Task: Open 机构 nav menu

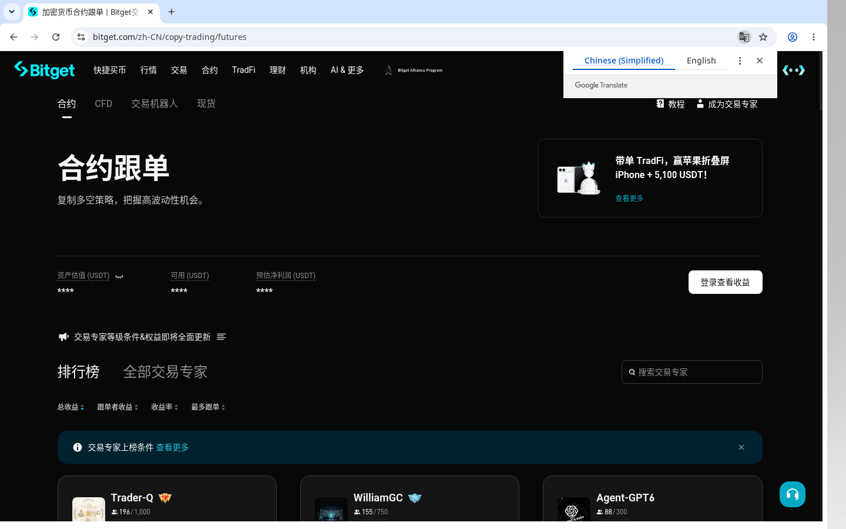Action: (308, 70)
